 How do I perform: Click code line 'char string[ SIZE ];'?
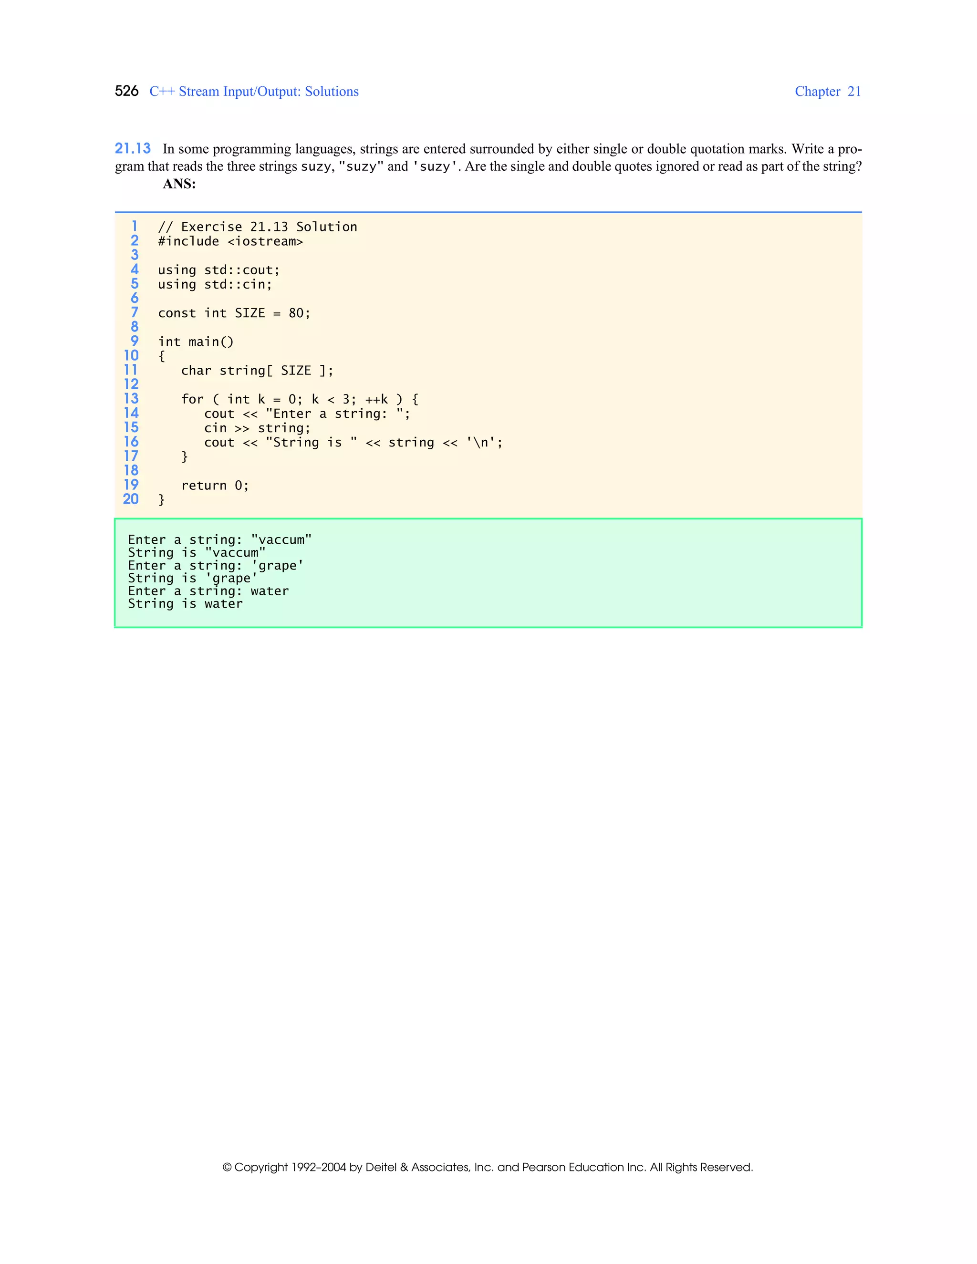pyautogui.click(x=257, y=371)
